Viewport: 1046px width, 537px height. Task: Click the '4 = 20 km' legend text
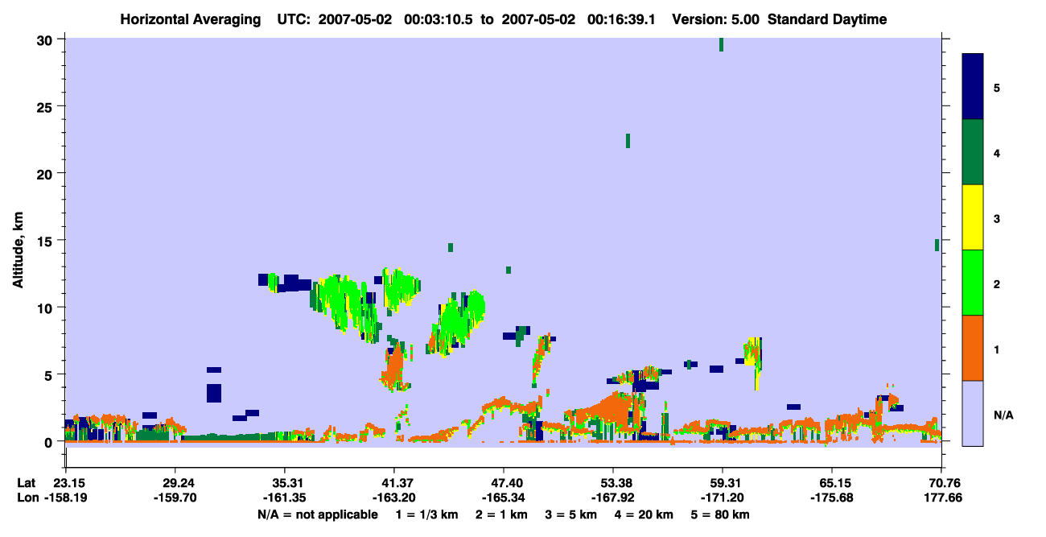coord(645,514)
